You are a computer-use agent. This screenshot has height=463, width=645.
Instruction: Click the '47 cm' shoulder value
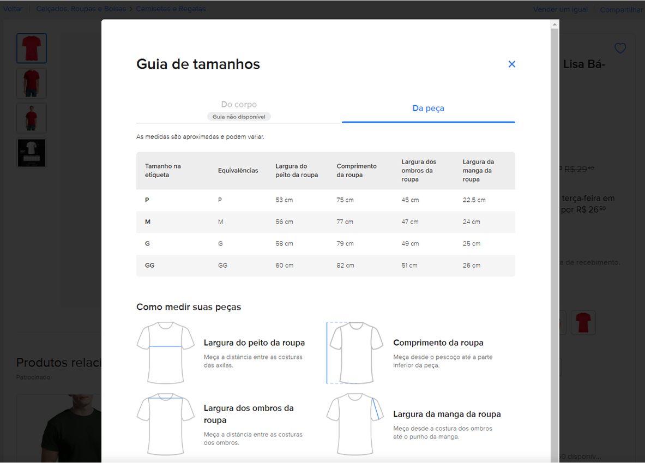[x=410, y=222]
